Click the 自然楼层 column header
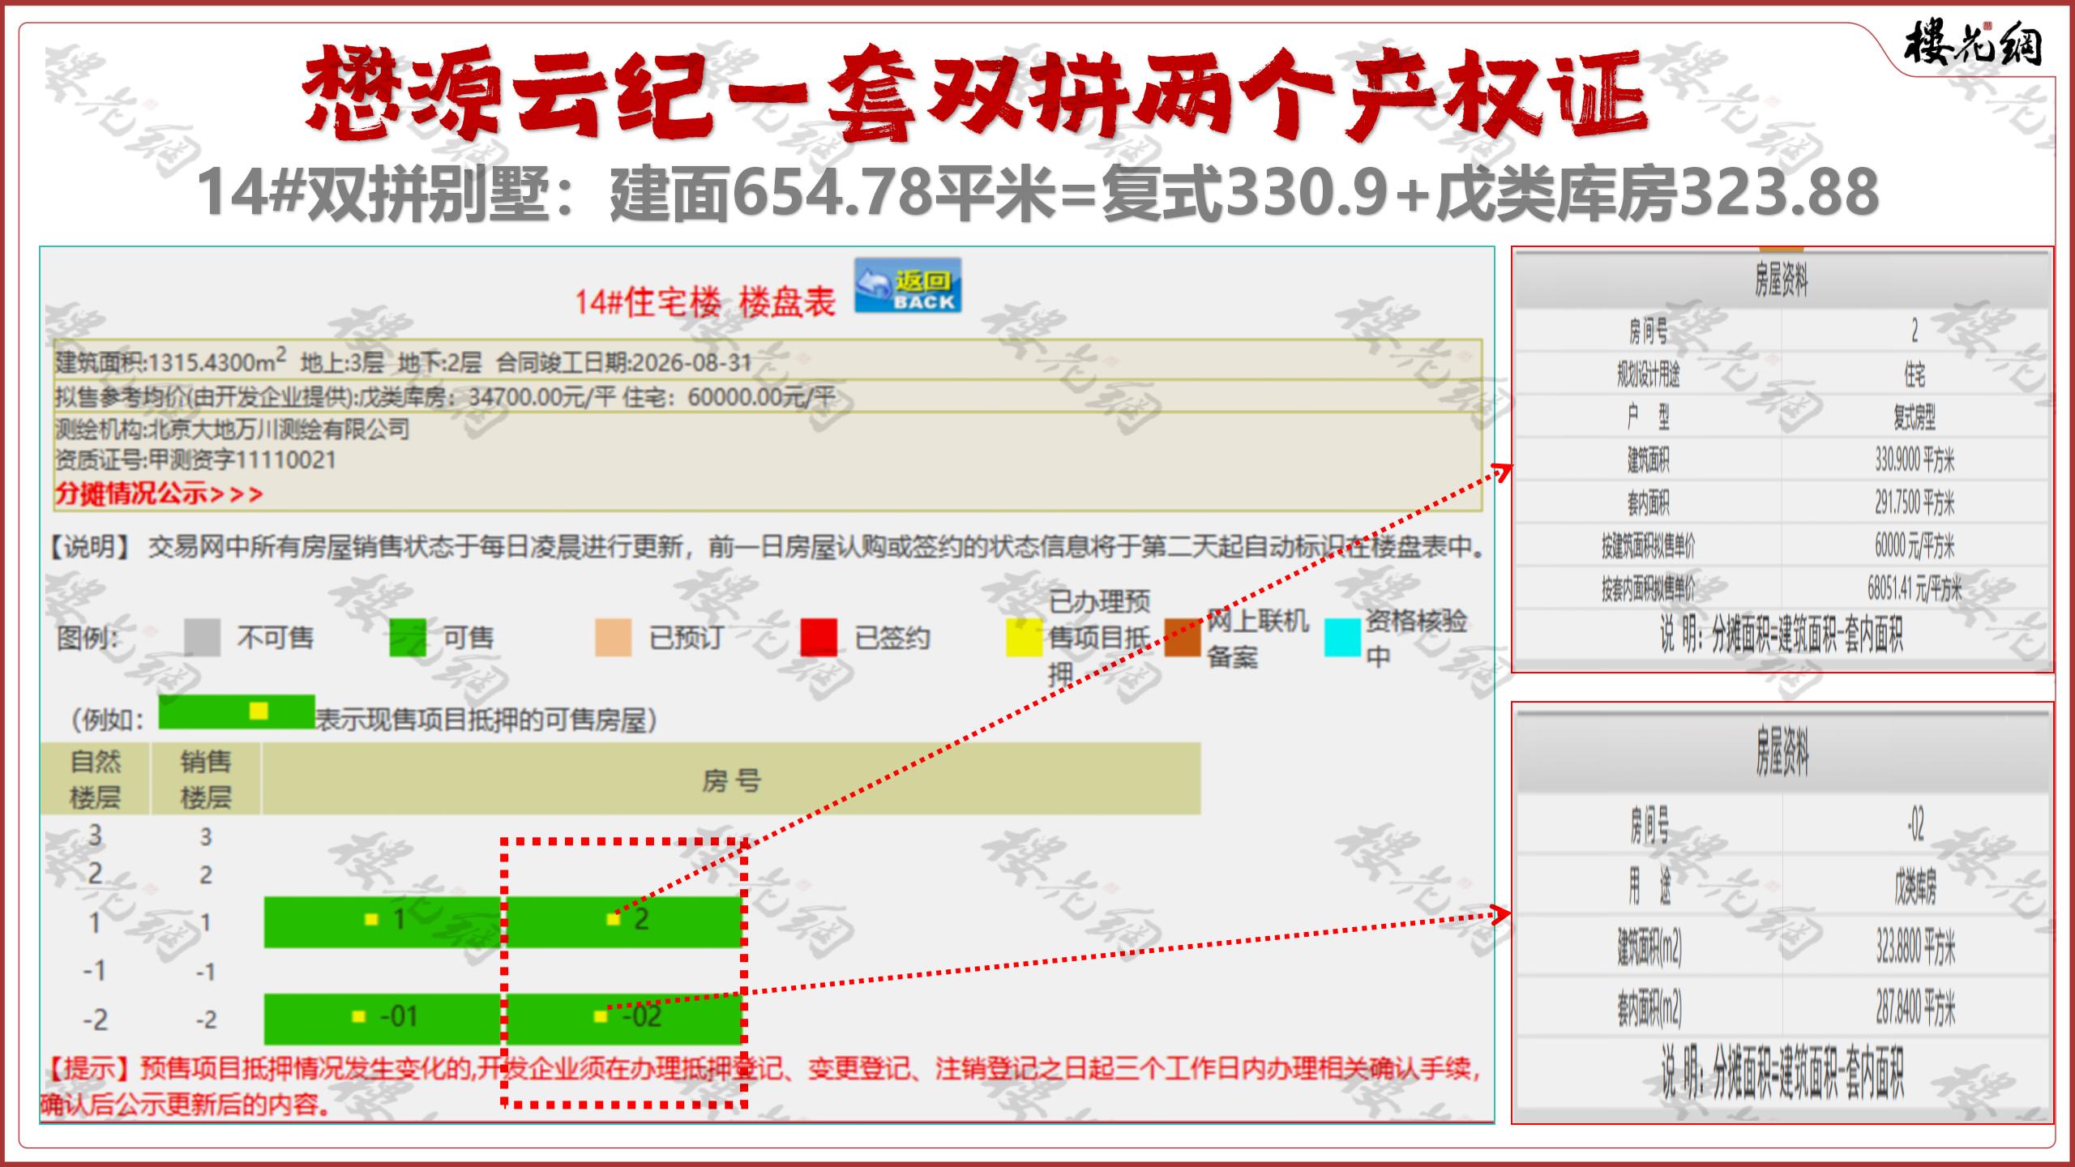The image size is (2075, 1167). click(x=95, y=779)
